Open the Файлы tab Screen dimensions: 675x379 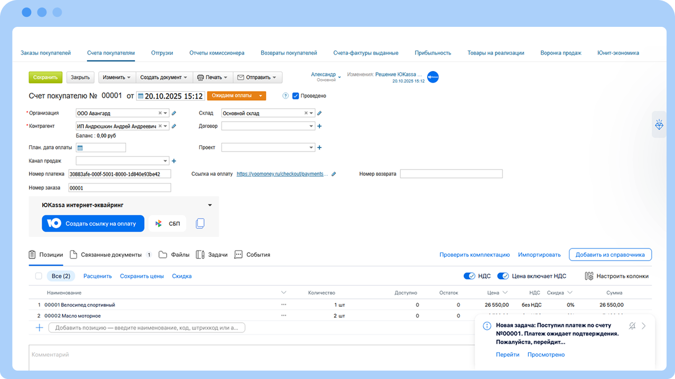click(174, 255)
